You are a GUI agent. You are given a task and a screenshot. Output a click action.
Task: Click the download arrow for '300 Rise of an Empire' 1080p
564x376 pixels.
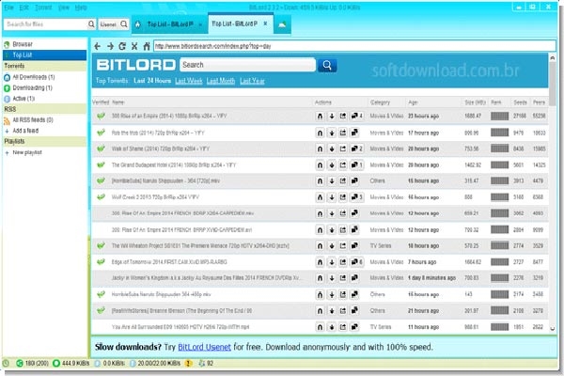[332, 117]
